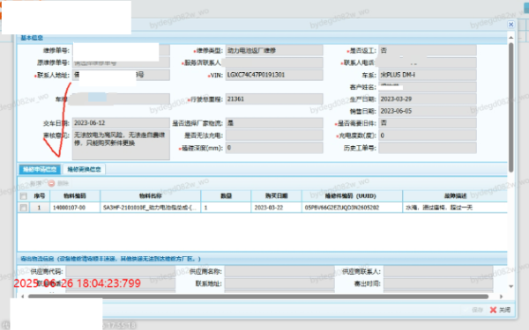Viewport: 529px width, 330px height.
Task: Click the vertical scrollbar down arrow
Action: 510,287
